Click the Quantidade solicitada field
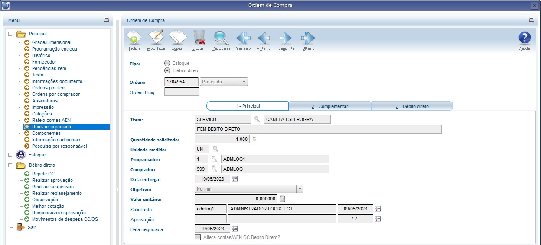The width and height of the screenshot is (541, 245). (x=222, y=139)
